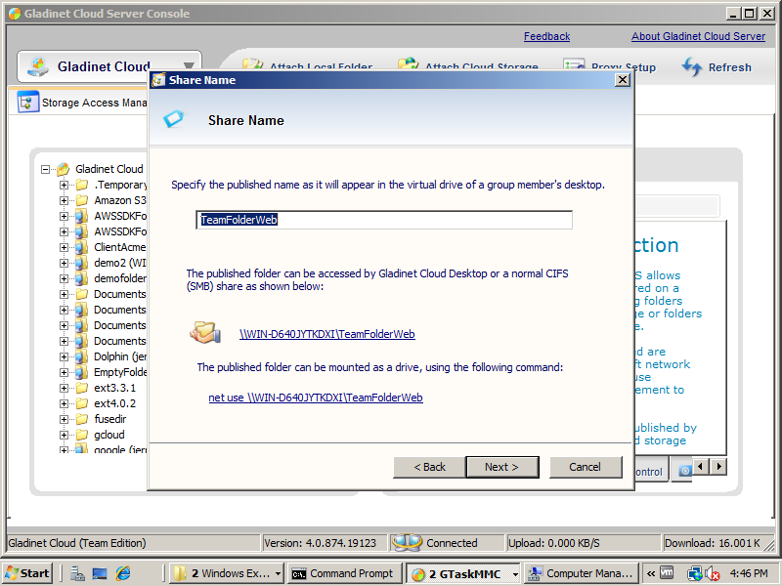Expand the Amazon S3 tree node

point(64,200)
